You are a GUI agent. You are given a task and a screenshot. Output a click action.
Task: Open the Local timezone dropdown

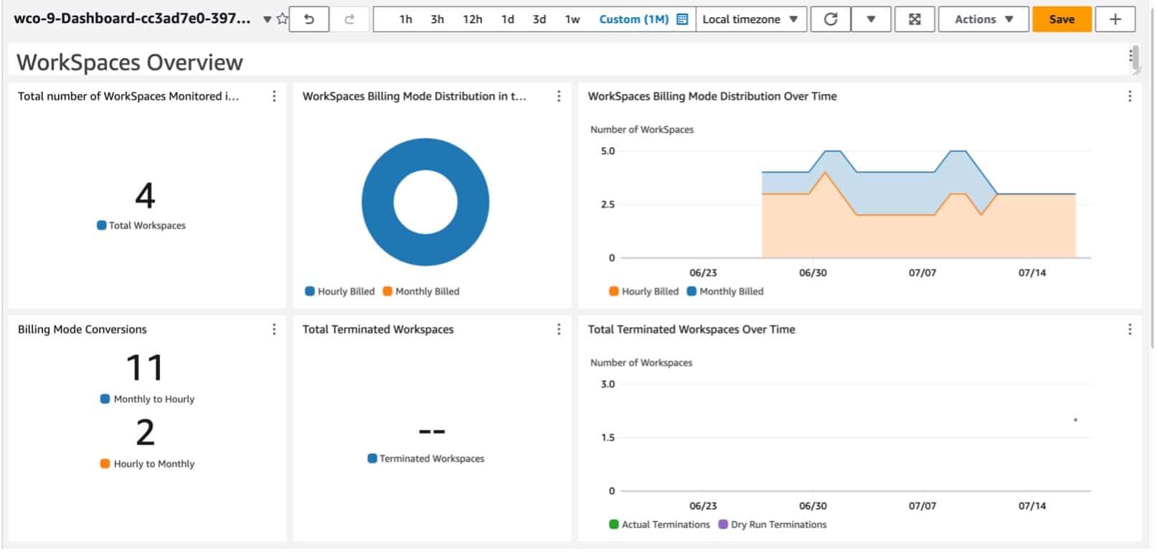click(750, 19)
